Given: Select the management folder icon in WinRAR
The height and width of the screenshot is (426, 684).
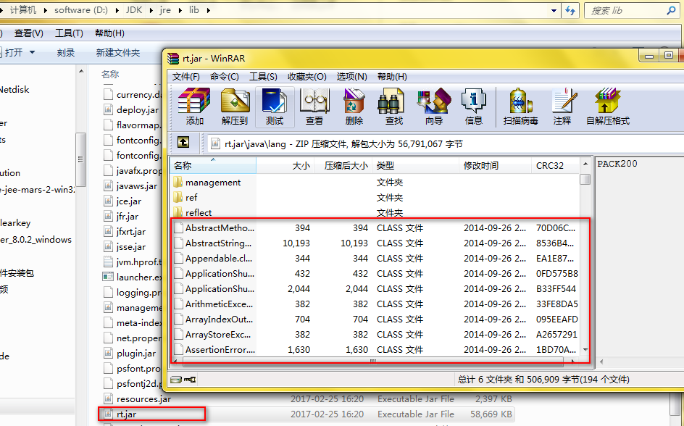Looking at the screenshot, I should pos(178,183).
